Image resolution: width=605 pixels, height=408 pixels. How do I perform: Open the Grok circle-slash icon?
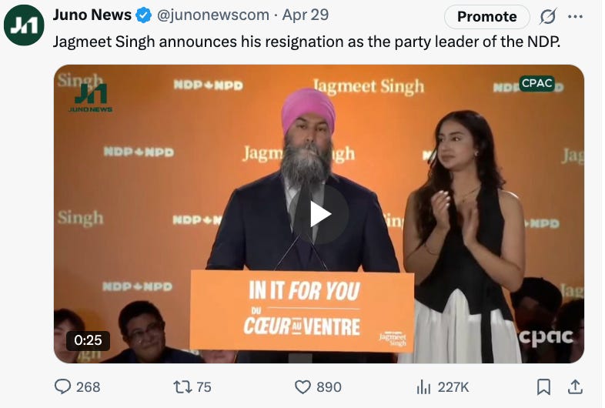548,17
